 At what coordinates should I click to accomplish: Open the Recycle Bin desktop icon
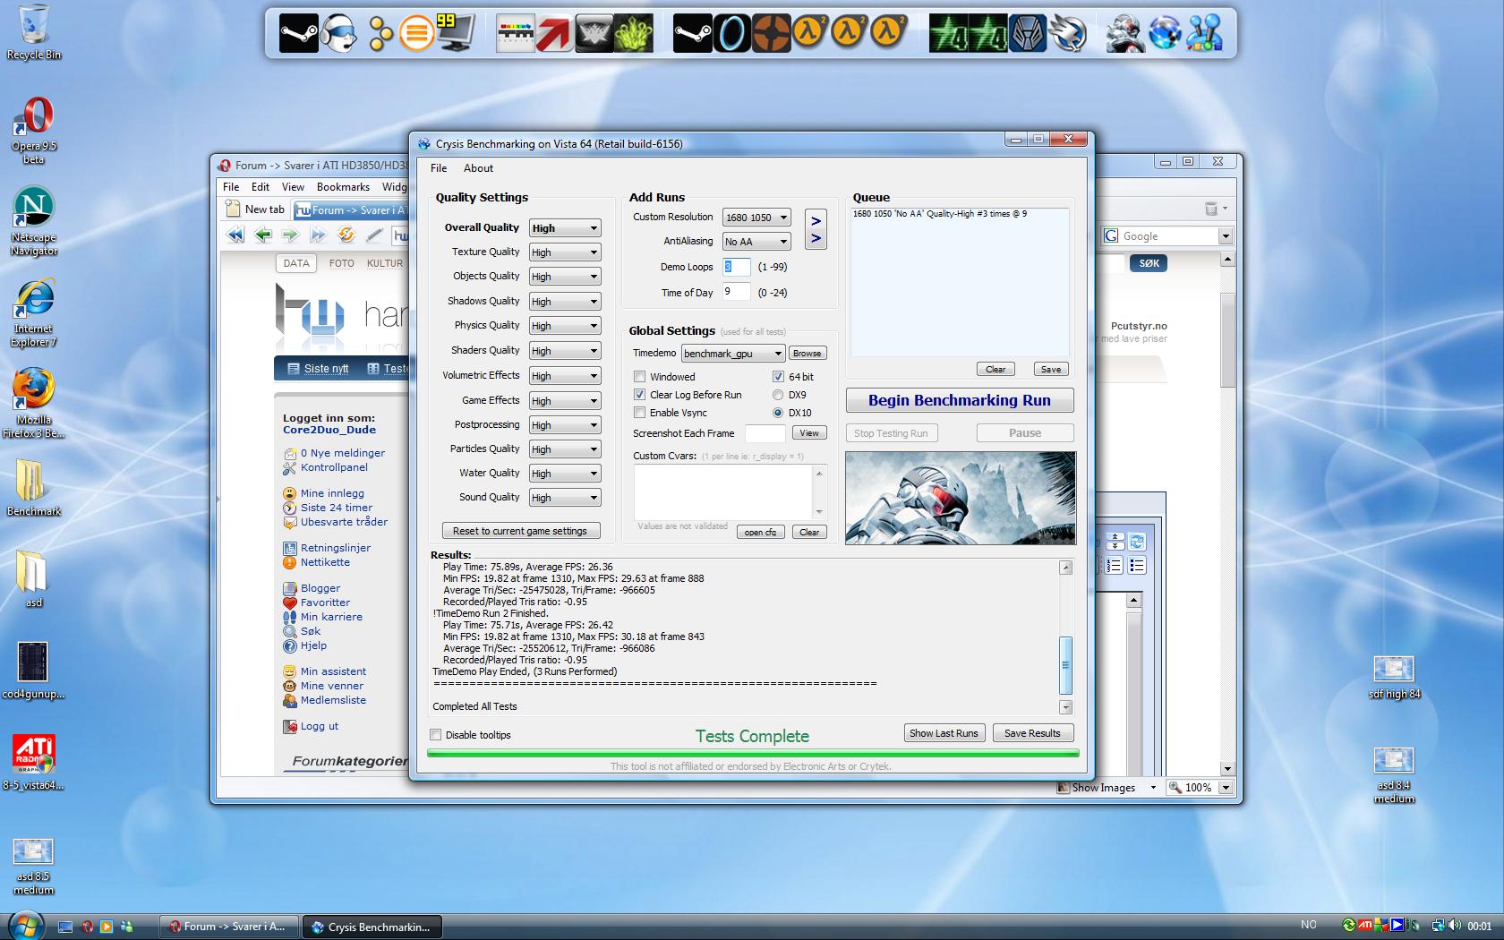pyautogui.click(x=34, y=32)
